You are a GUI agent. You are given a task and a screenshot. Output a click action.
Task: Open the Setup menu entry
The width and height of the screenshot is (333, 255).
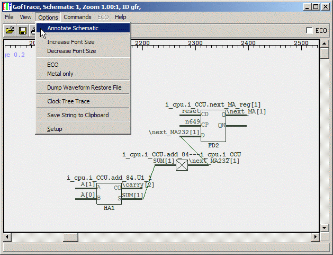pyautogui.click(x=55, y=129)
